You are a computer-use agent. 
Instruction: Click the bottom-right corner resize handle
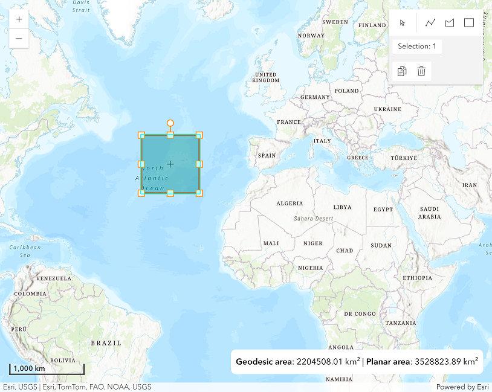pyautogui.click(x=199, y=193)
